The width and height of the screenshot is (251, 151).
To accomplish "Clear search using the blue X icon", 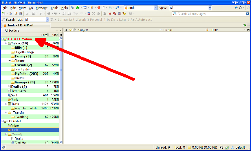I will [x=247, y=14].
